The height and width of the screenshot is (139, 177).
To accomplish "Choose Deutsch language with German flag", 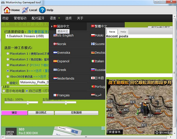I will 98,53.
